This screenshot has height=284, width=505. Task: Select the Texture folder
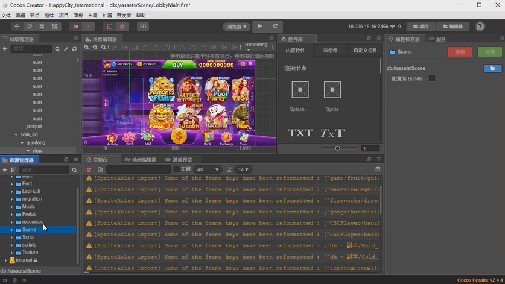tap(30, 253)
